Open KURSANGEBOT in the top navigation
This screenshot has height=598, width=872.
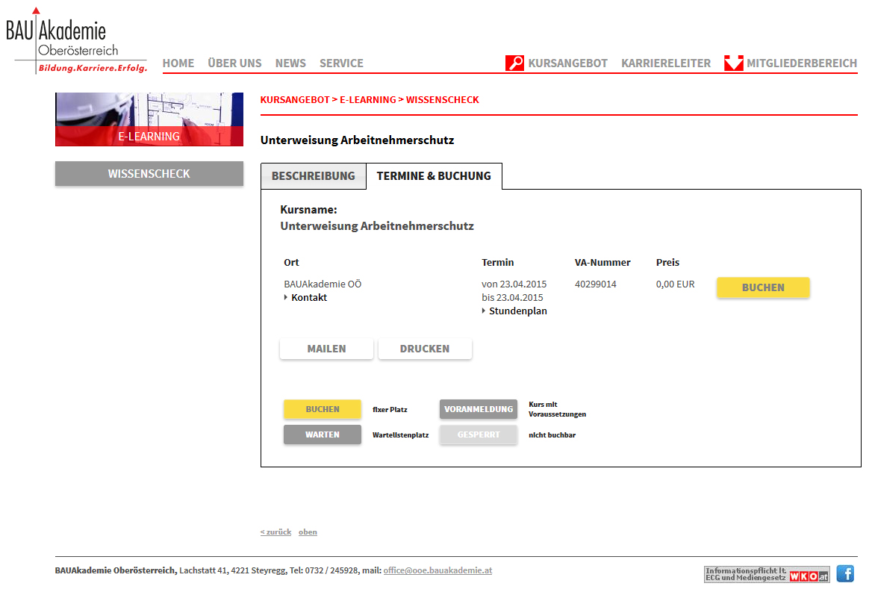pyautogui.click(x=568, y=63)
